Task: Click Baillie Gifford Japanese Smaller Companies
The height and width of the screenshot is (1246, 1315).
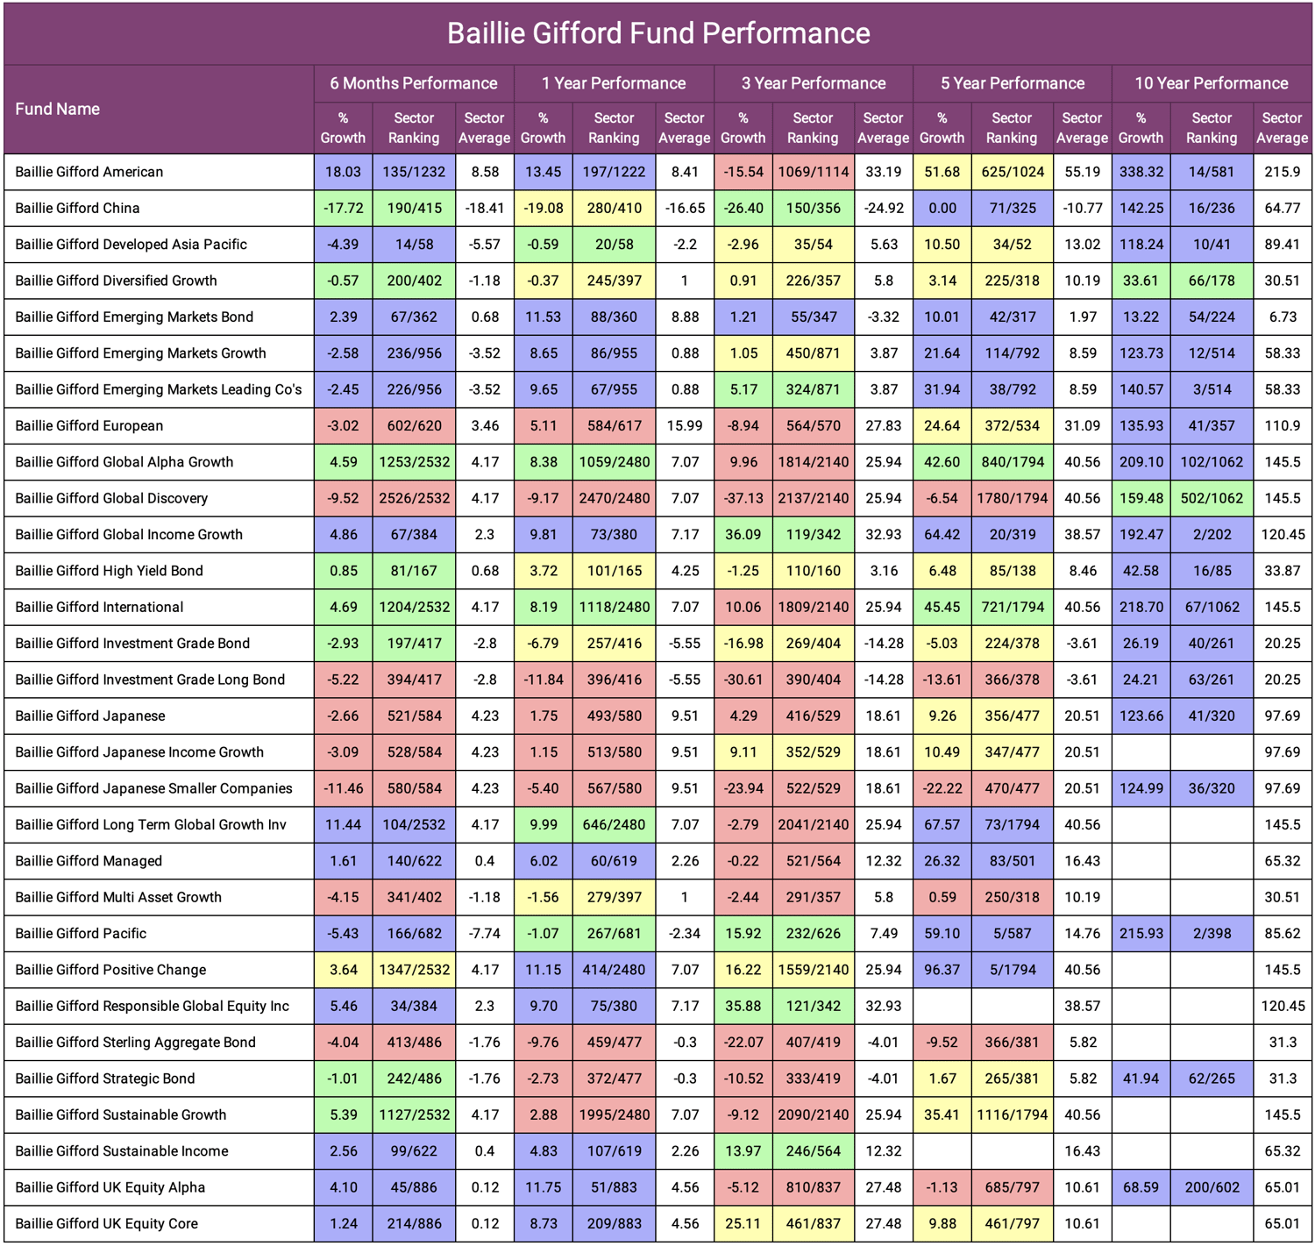Action: coord(153,788)
